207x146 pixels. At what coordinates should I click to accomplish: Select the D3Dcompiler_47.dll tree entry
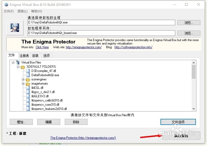pyautogui.click(x=44, y=71)
